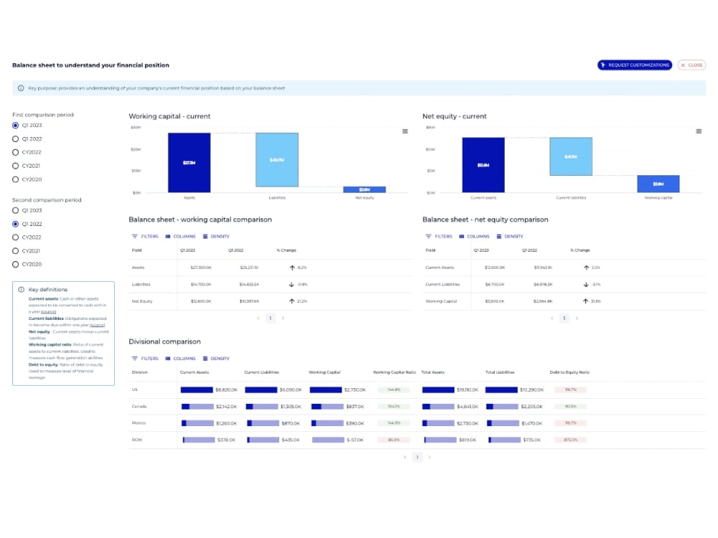
Task: Open the Working capital chart hamburger menu icon
Action: pos(405,131)
